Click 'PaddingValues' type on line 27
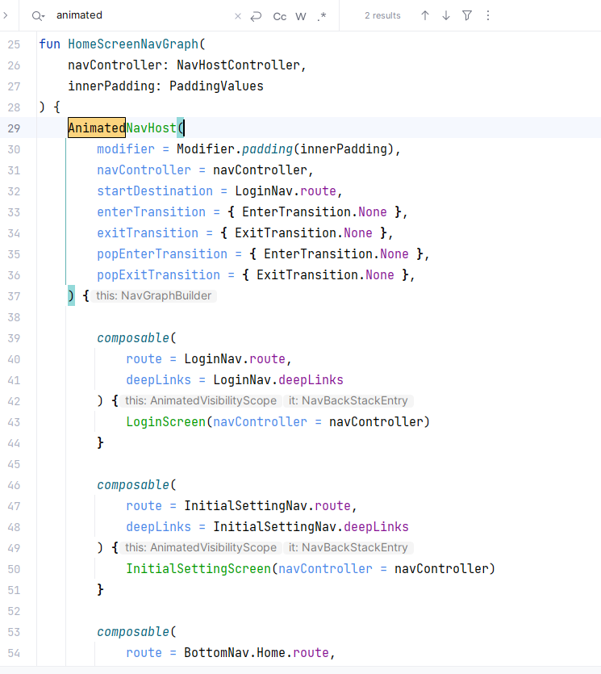 216,86
